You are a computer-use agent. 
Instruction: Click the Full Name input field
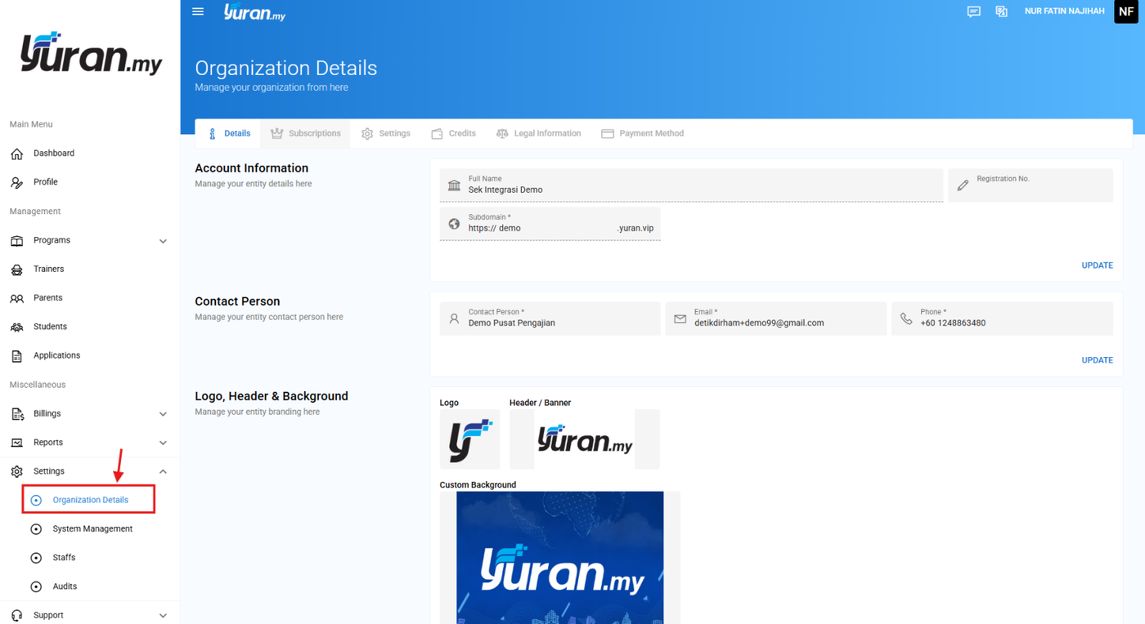(x=691, y=185)
